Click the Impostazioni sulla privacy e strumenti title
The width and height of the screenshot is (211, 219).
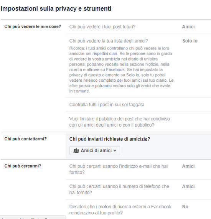(56, 9)
